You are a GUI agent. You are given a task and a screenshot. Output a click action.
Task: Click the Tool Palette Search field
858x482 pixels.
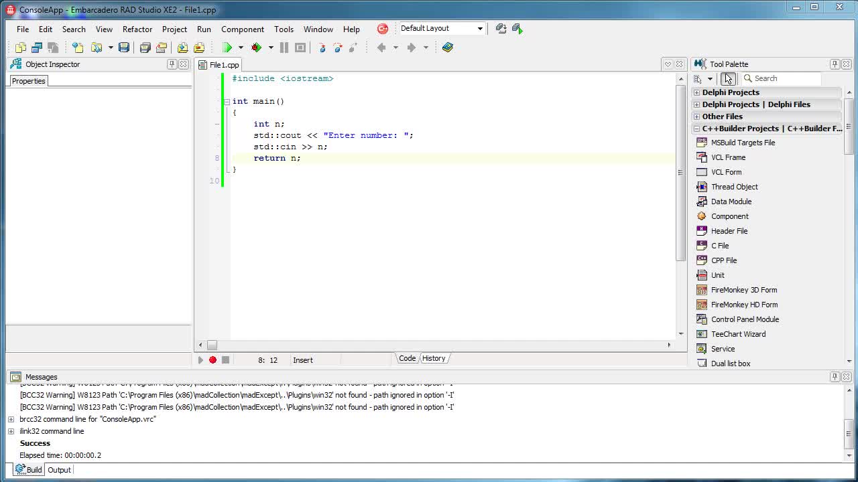point(781,79)
